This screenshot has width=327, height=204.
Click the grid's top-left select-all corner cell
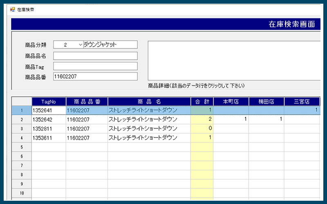[x=22, y=101]
